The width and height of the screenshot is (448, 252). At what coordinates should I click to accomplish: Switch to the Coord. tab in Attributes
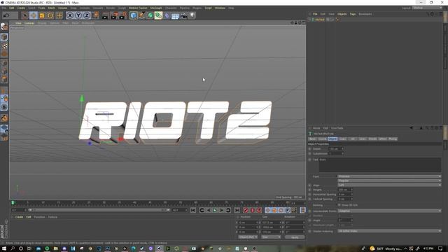point(322,139)
